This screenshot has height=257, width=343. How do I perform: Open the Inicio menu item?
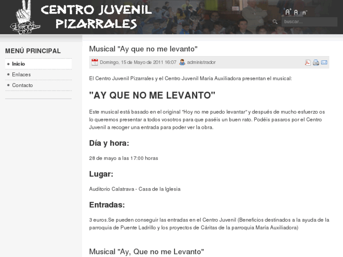(x=39, y=64)
